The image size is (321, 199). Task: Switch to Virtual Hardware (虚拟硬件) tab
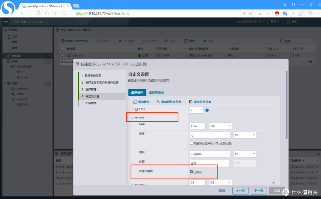(137, 93)
